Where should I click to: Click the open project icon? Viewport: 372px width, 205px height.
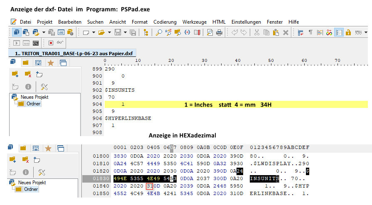point(36,32)
